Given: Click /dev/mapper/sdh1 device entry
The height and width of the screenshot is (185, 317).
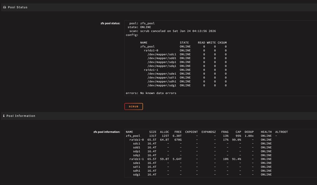Looking at the screenshot, I should pos(162,81).
